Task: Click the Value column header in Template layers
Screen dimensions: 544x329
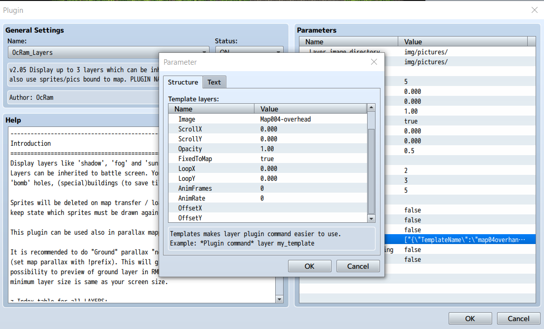Action: click(x=310, y=109)
